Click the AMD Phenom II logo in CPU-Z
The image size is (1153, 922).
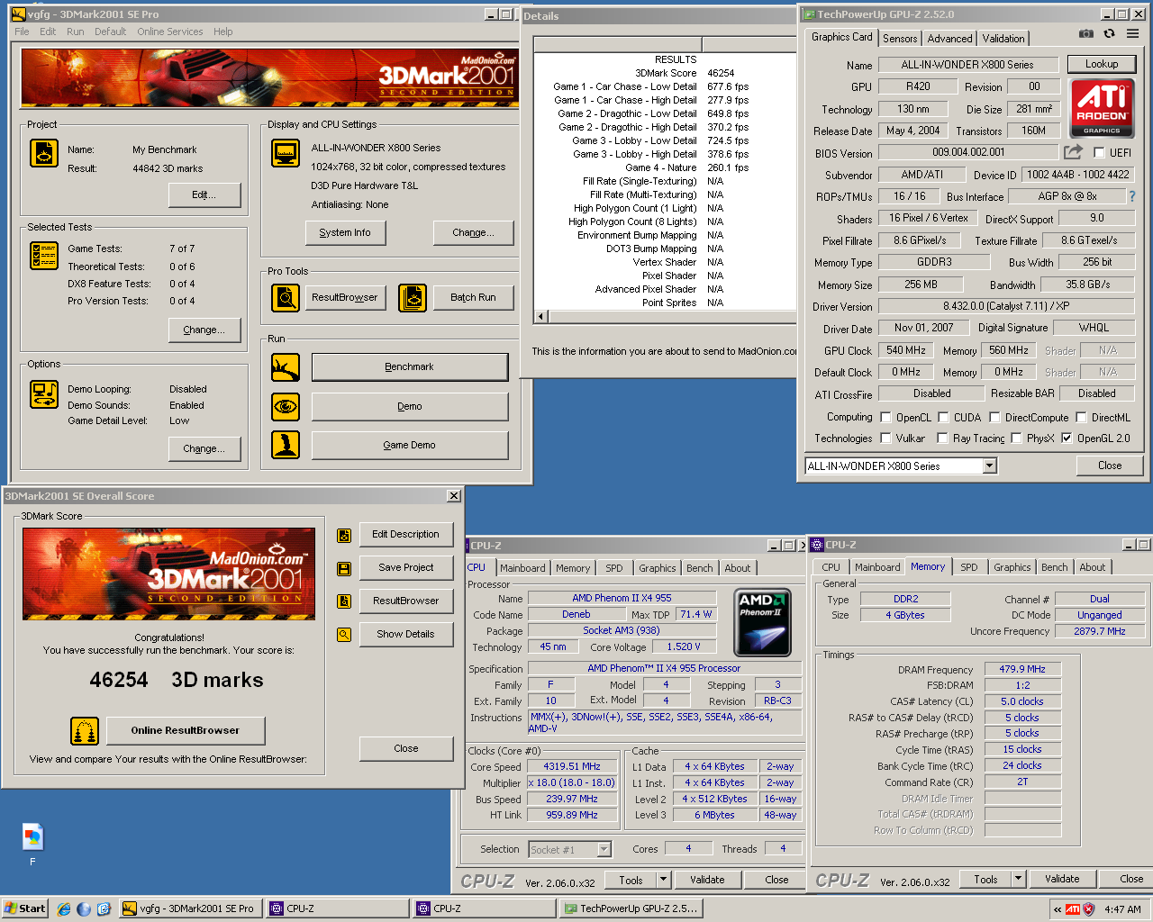763,622
